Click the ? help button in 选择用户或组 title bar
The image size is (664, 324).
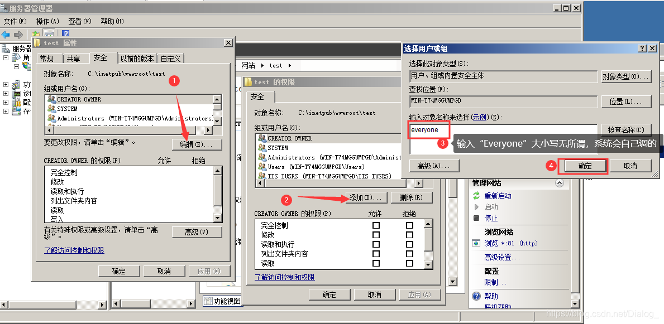642,49
